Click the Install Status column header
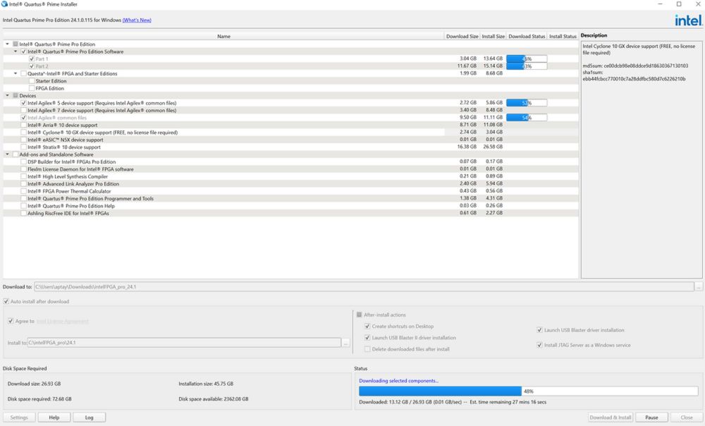 (563, 37)
